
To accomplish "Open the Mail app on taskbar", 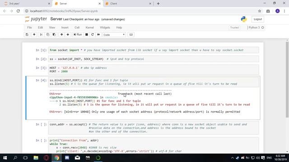I will point(77,158).
